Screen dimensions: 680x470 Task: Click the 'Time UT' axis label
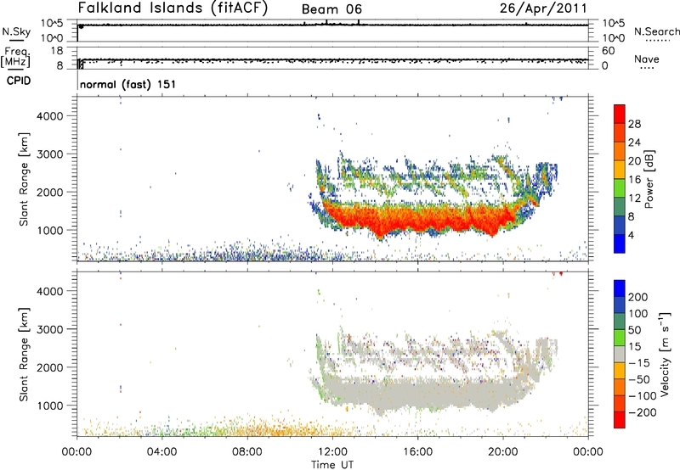[332, 465]
